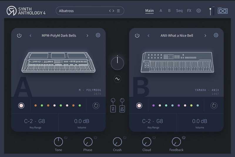Select first orange dot in Layer A
The height and width of the screenshot is (157, 235).
36,106
